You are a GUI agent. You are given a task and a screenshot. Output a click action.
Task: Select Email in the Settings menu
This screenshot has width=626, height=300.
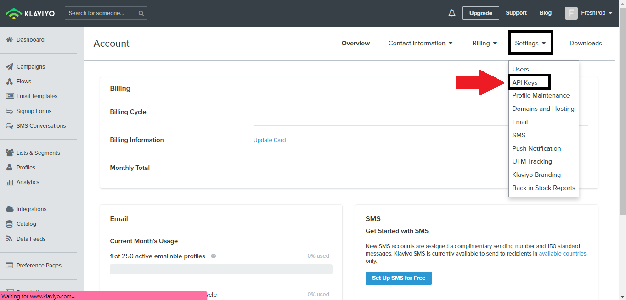click(520, 122)
